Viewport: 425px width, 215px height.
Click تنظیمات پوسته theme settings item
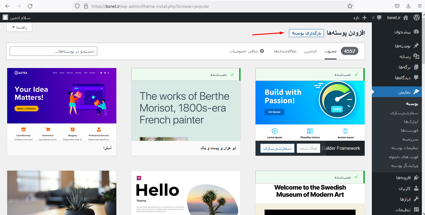(x=405, y=148)
